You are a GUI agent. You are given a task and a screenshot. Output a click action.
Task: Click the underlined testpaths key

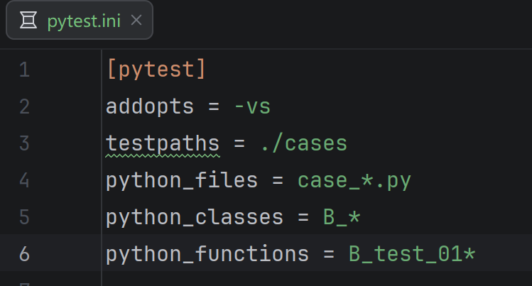[163, 143]
